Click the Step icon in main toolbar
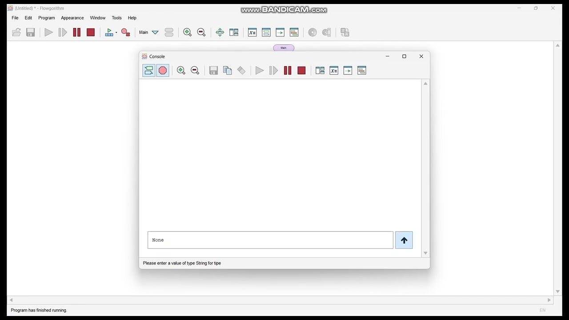The image size is (569, 320). pos(63,32)
